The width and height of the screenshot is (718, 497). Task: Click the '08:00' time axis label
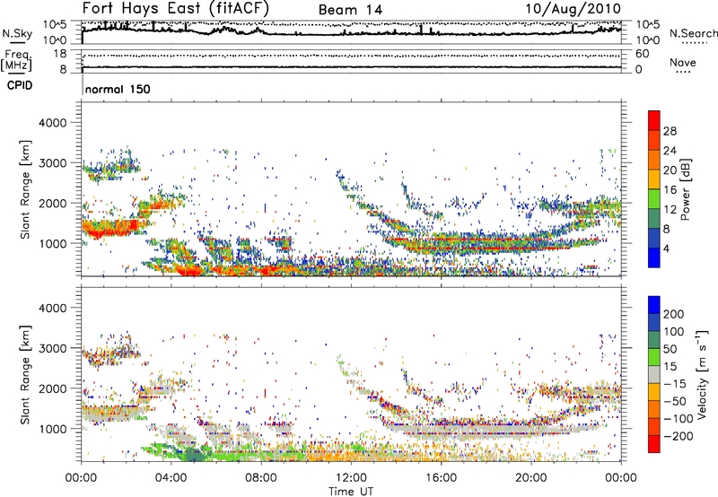pos(261,478)
